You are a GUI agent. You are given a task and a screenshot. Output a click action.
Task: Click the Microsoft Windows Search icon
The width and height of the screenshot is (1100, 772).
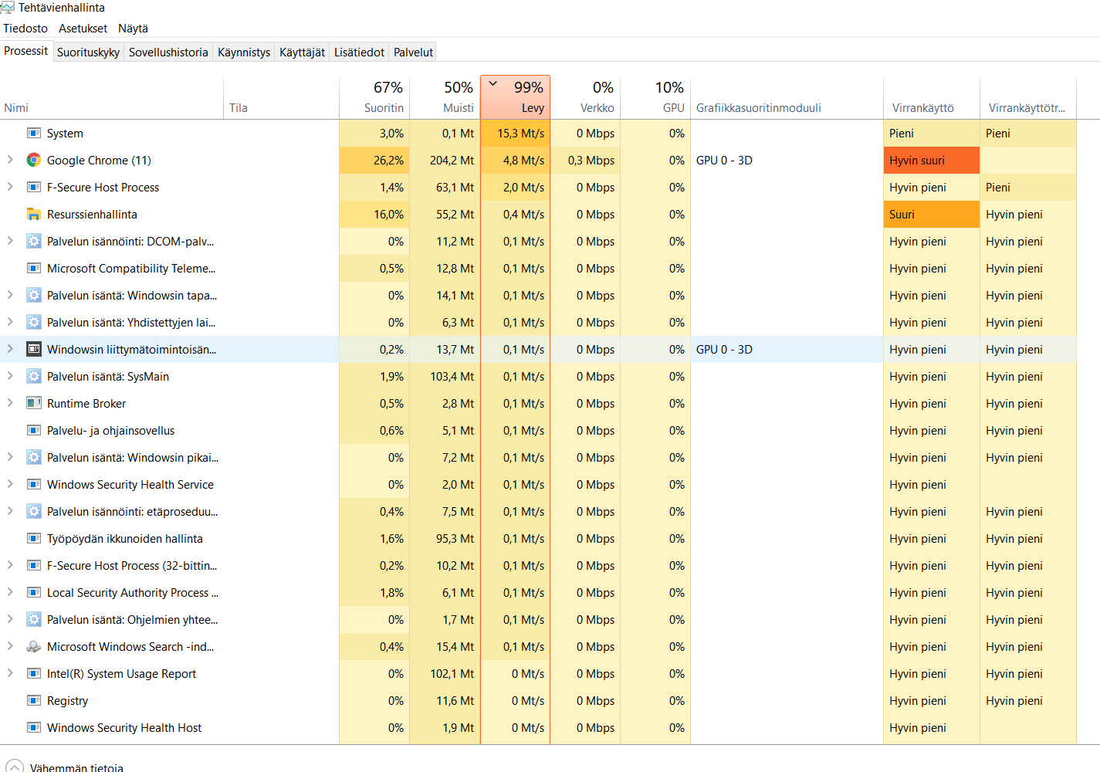click(34, 647)
